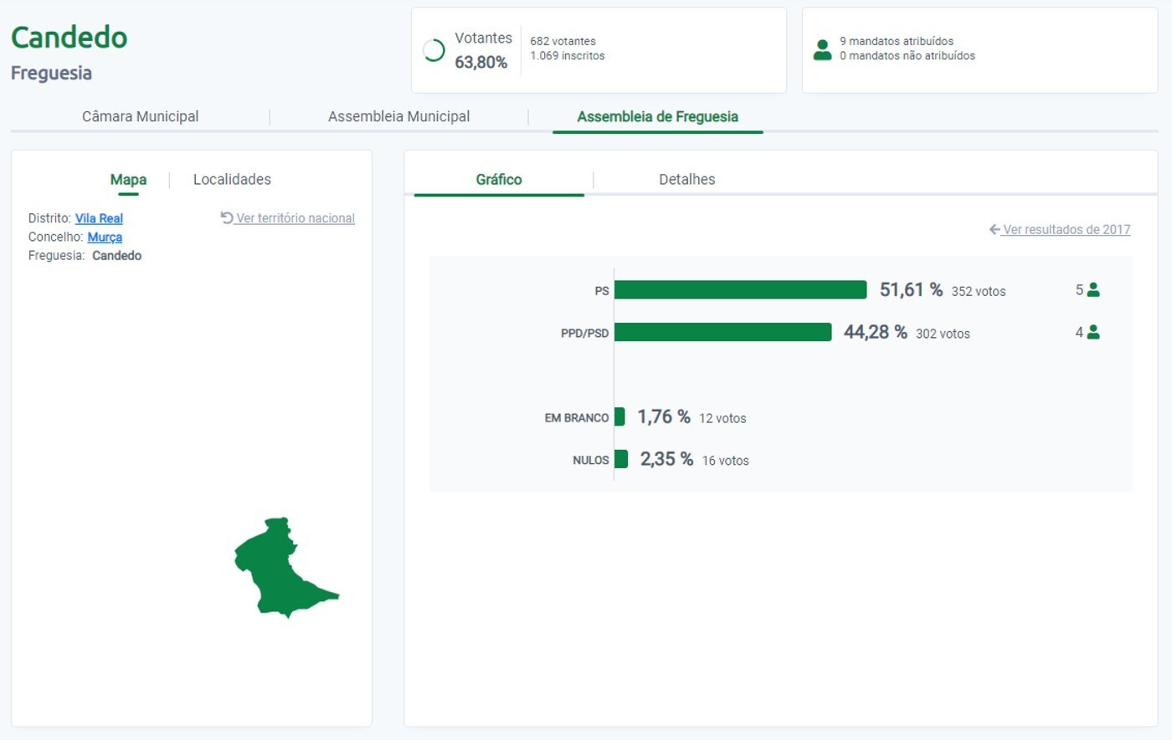Screen dimensions: 1172x740
Task: Click Ver resultados de 2017 link
Action: pyautogui.click(x=1066, y=229)
